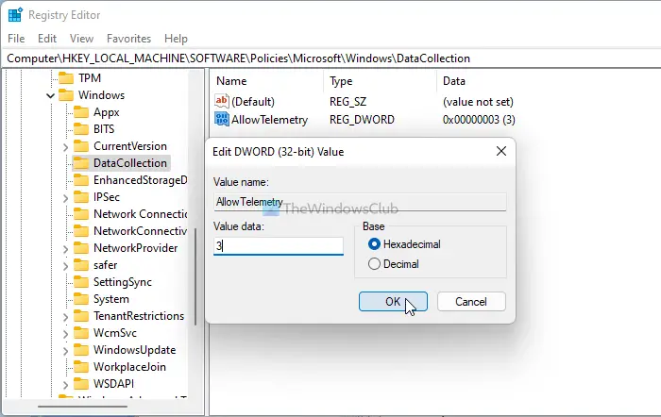Expand the TenantRestrictions key
Image resolution: width=661 pixels, height=417 pixels.
point(65,317)
